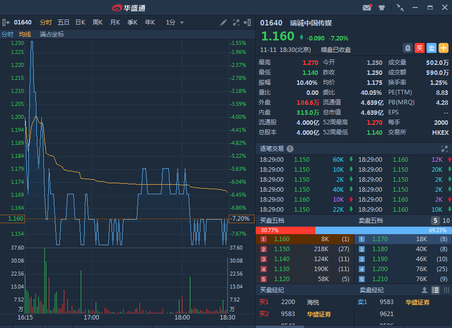
Task: Click buy broker 买2 9583 华盛证券
Action: tap(304, 314)
